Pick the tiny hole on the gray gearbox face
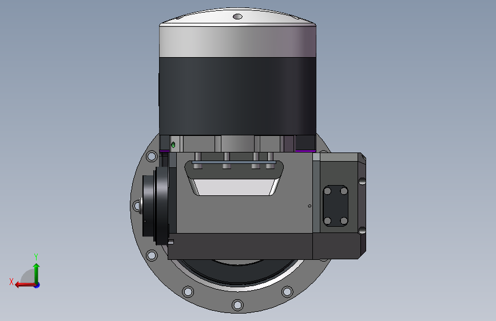The image size is (496, 321). pyautogui.click(x=309, y=206)
